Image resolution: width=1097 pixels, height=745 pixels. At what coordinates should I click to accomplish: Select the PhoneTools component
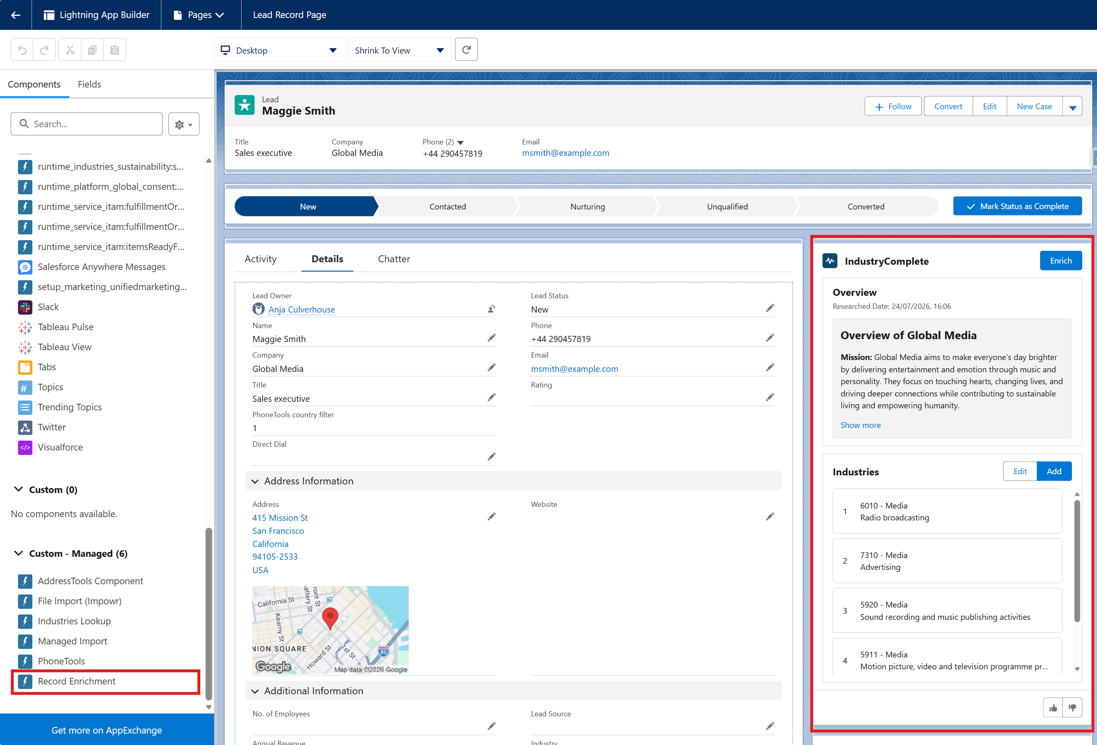[x=52, y=661]
